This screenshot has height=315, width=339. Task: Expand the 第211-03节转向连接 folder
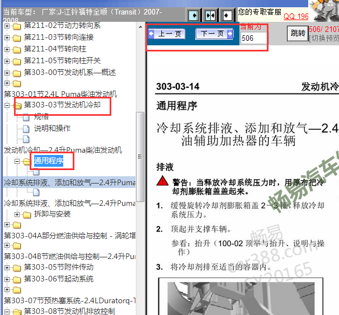7,38
